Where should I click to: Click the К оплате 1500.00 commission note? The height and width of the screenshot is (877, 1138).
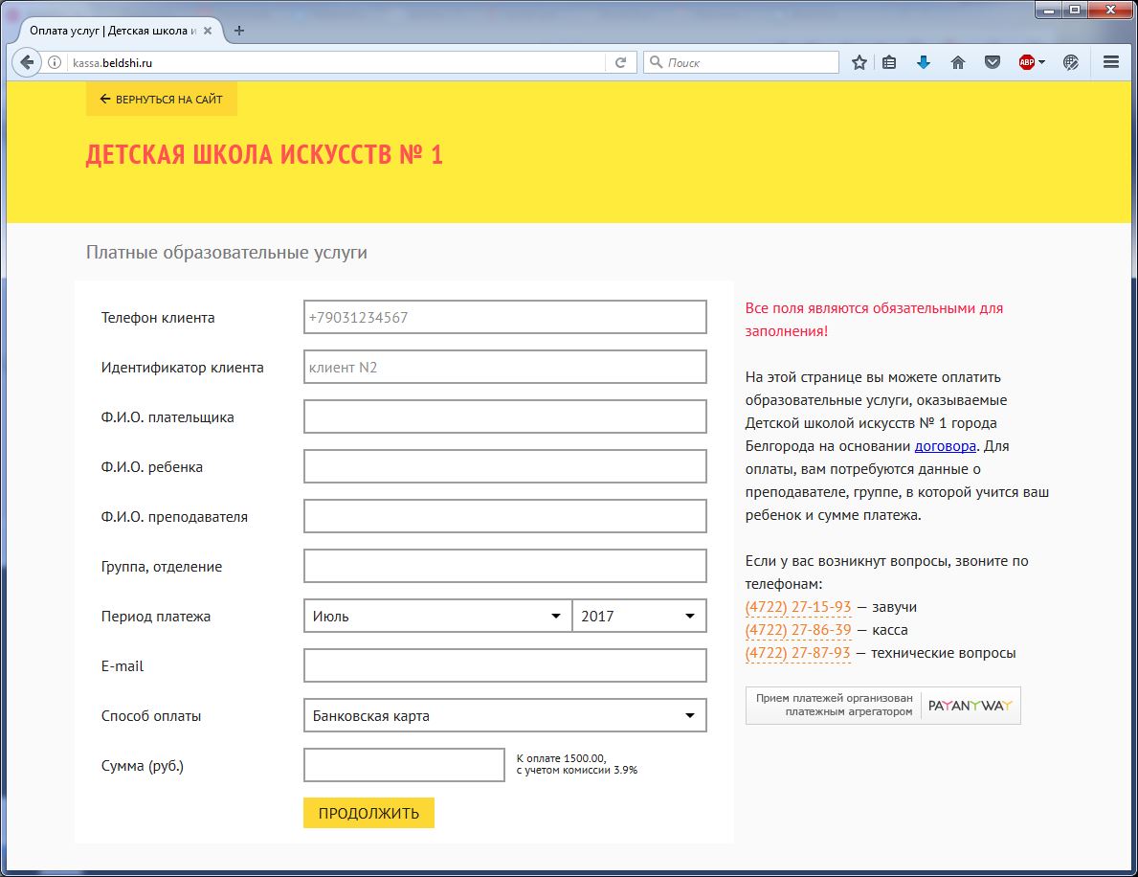[x=577, y=764]
